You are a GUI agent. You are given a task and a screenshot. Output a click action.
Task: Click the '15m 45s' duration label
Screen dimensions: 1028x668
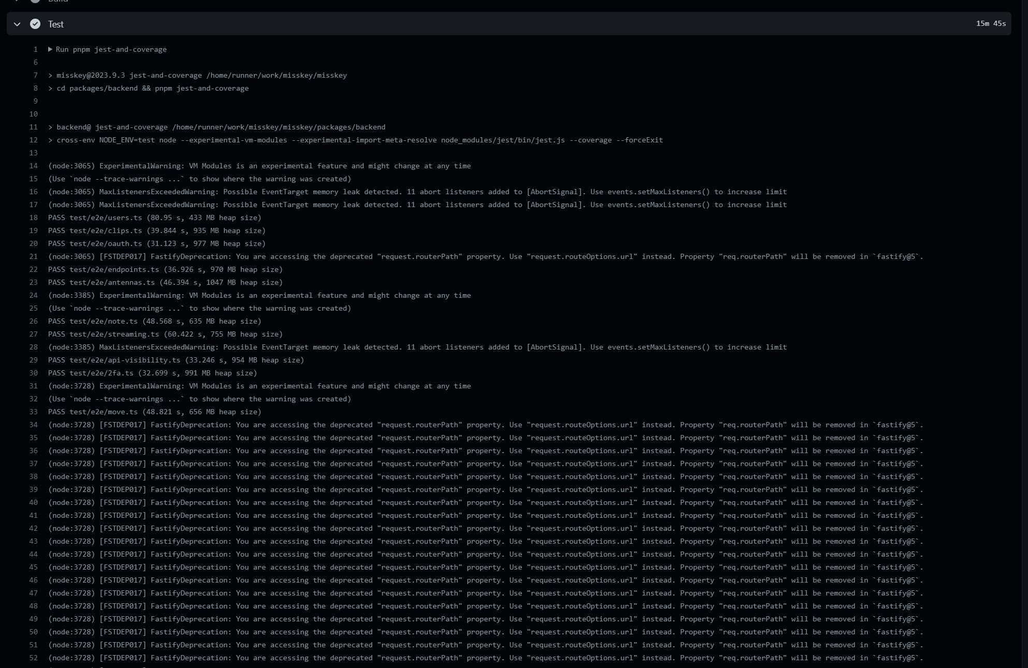(x=991, y=23)
